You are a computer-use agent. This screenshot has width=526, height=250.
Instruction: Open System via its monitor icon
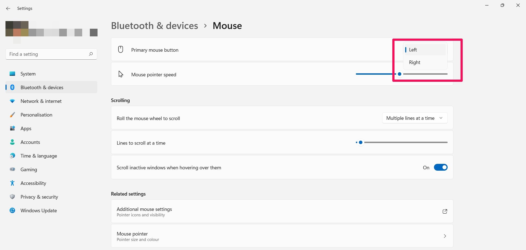coord(12,74)
